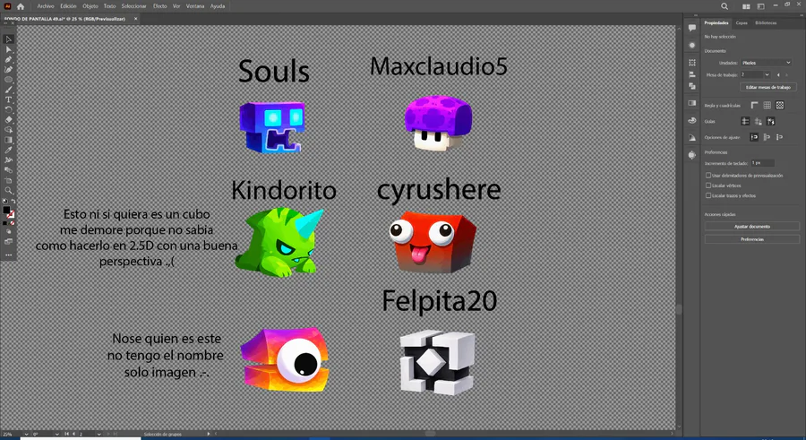The height and width of the screenshot is (440, 806).
Task: Open the Ventana menu
Action: coord(195,6)
